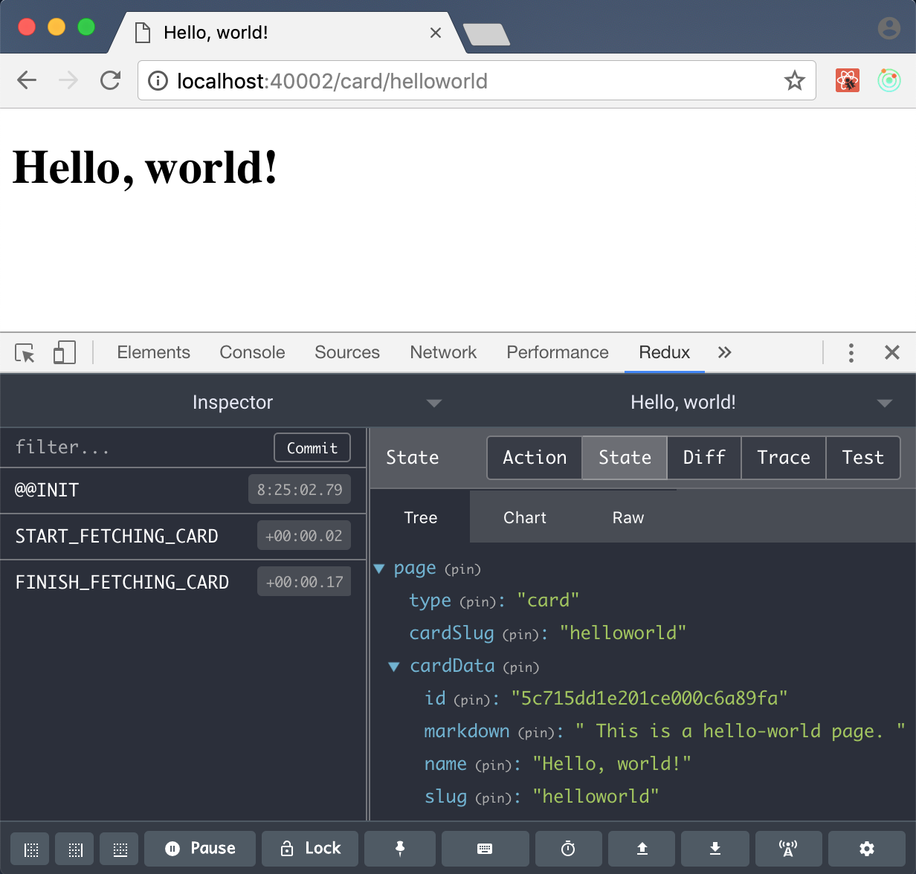This screenshot has height=874, width=916.
Task: Collapse the page tree node
Action: click(x=379, y=569)
